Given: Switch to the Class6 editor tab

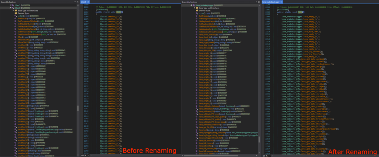Looking at the screenshot, I should [x=84, y=2].
